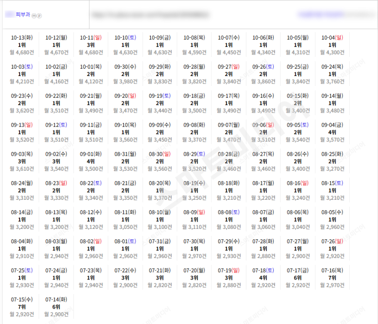The height and width of the screenshot is (324, 378).
Task: Select the 09-27(일) 2위 entry
Action: pos(229,74)
